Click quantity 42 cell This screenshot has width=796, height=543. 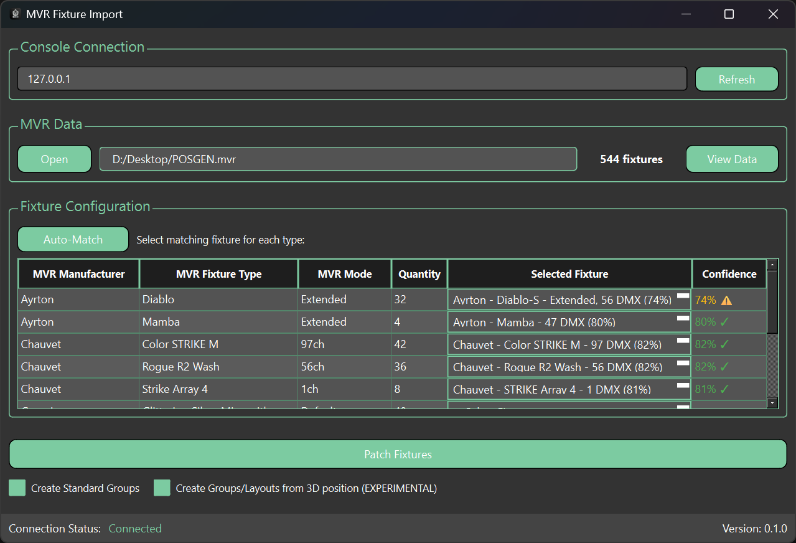tap(419, 344)
